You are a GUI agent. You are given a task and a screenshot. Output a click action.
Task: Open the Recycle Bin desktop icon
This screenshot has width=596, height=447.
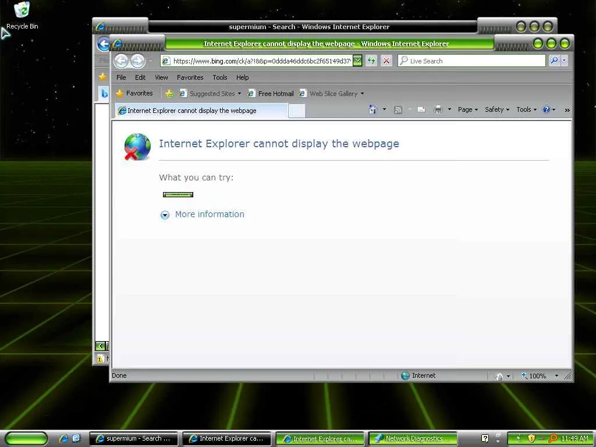pyautogui.click(x=22, y=16)
